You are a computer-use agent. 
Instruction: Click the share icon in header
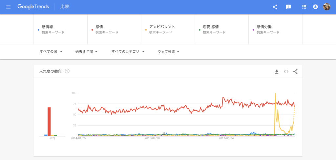click(x=275, y=7)
